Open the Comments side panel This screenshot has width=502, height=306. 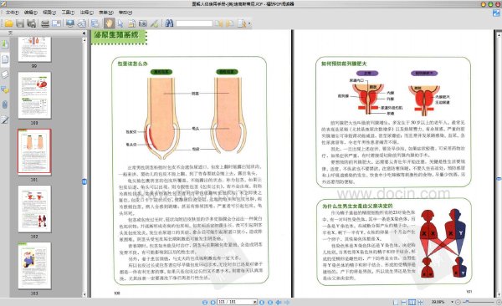(x=5, y=89)
